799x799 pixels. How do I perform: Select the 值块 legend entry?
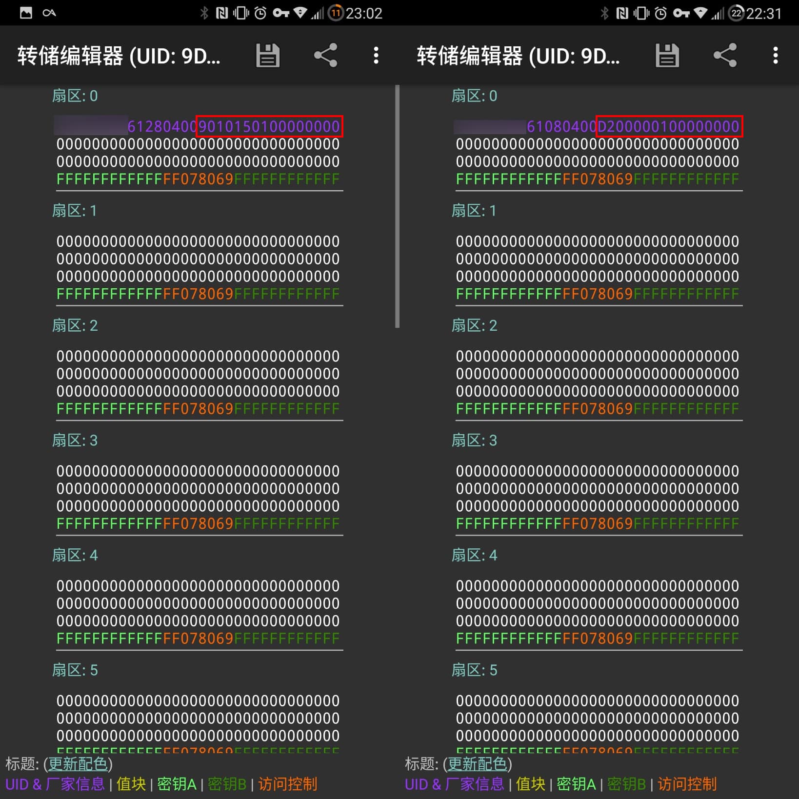click(x=130, y=784)
